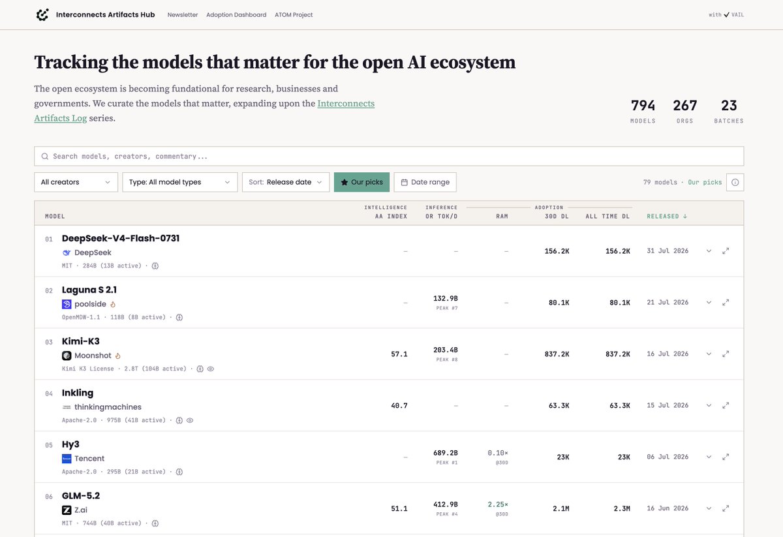The height and width of the screenshot is (537, 783).
Task: Expand the Kimi-K3 row chevron
Action: [x=709, y=354]
